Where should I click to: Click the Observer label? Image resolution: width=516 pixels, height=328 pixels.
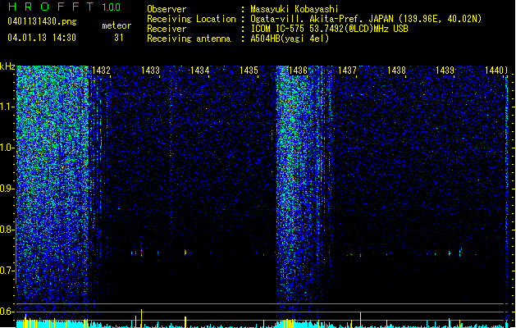click(x=167, y=9)
